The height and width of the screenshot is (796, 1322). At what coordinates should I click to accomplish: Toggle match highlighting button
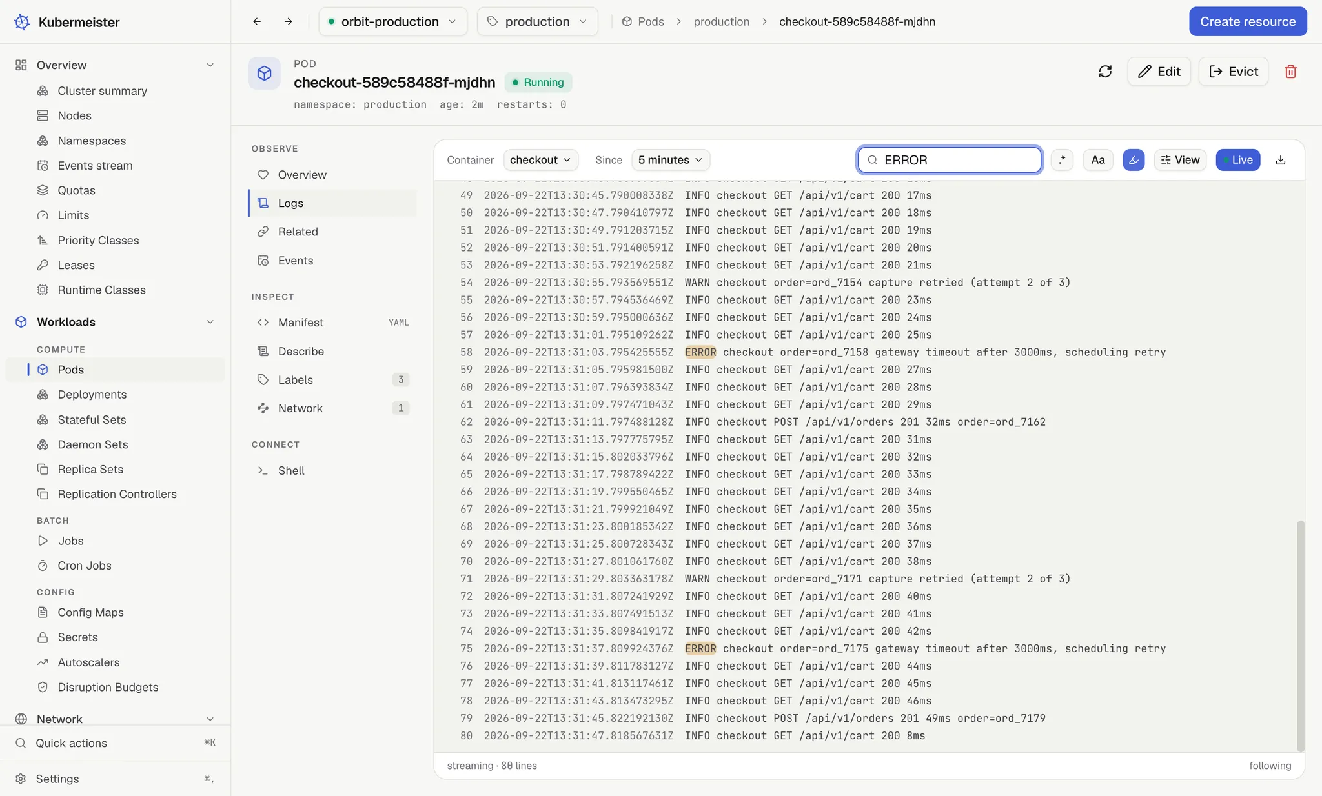[1134, 160]
